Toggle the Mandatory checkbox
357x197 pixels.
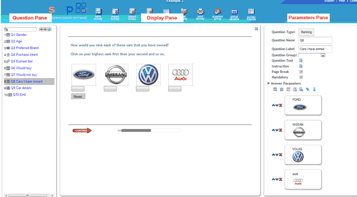(x=301, y=77)
